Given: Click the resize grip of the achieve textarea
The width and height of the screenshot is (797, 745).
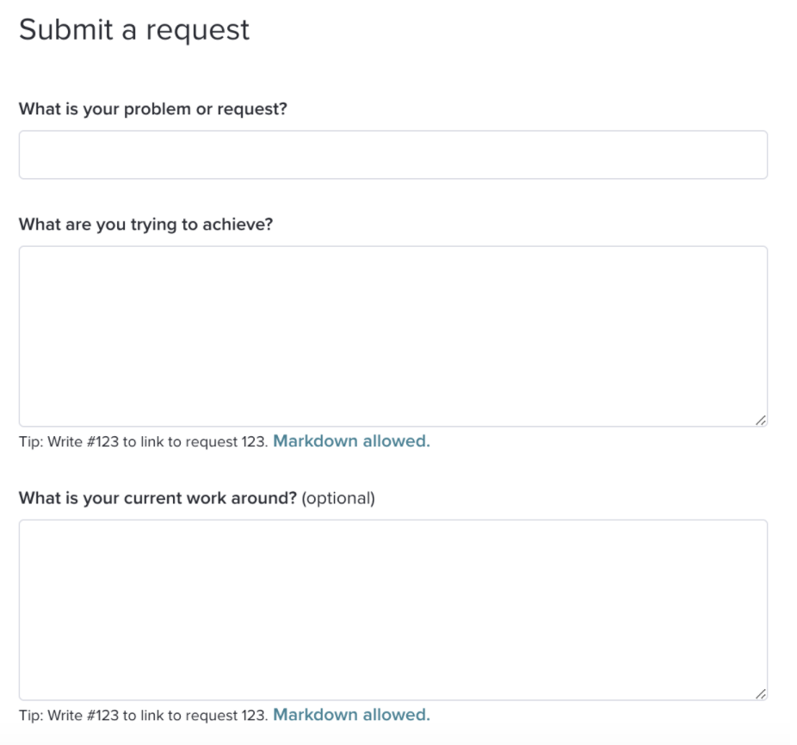Looking at the screenshot, I should point(760,420).
